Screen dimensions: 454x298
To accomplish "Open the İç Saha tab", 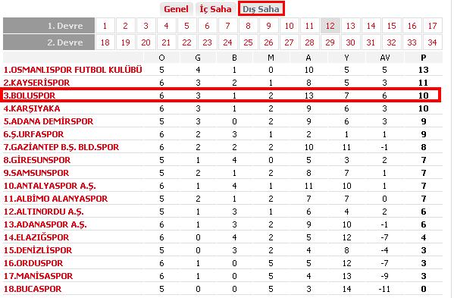I will coord(215,9).
